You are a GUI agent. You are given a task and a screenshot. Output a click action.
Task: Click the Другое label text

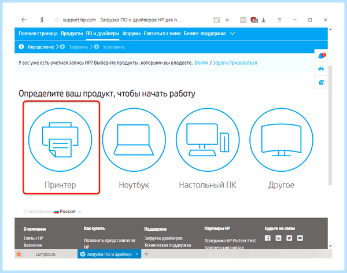point(281,185)
